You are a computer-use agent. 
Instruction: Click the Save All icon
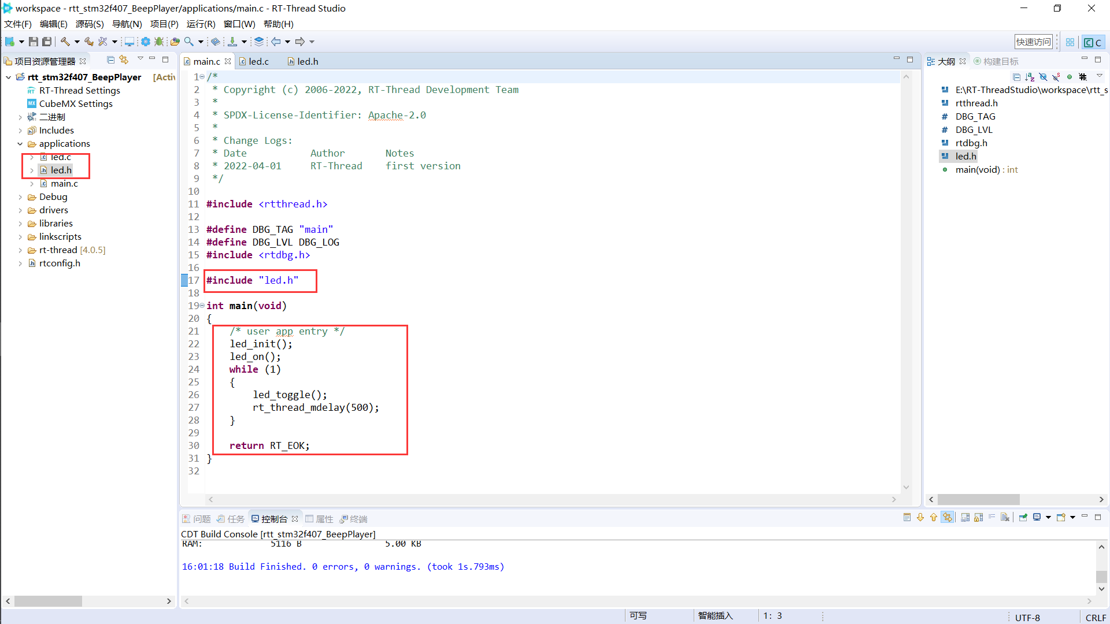pyautogui.click(x=47, y=42)
